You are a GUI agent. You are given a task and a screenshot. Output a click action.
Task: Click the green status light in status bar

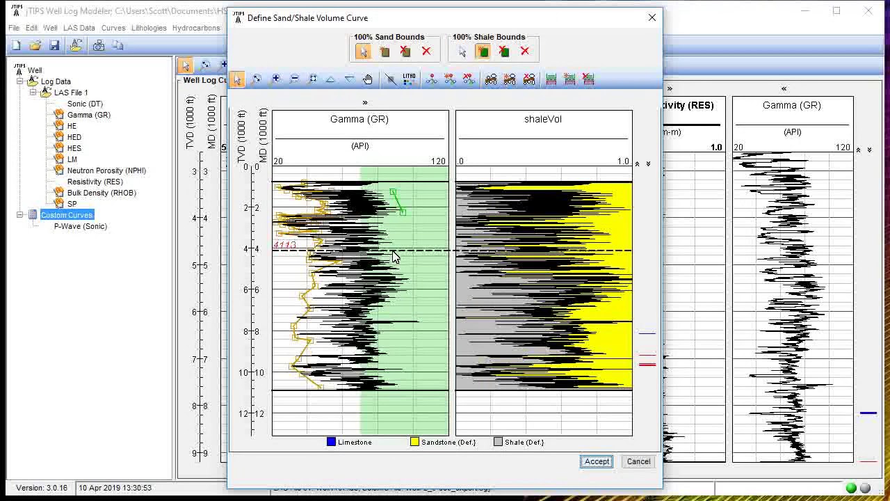pos(851,488)
